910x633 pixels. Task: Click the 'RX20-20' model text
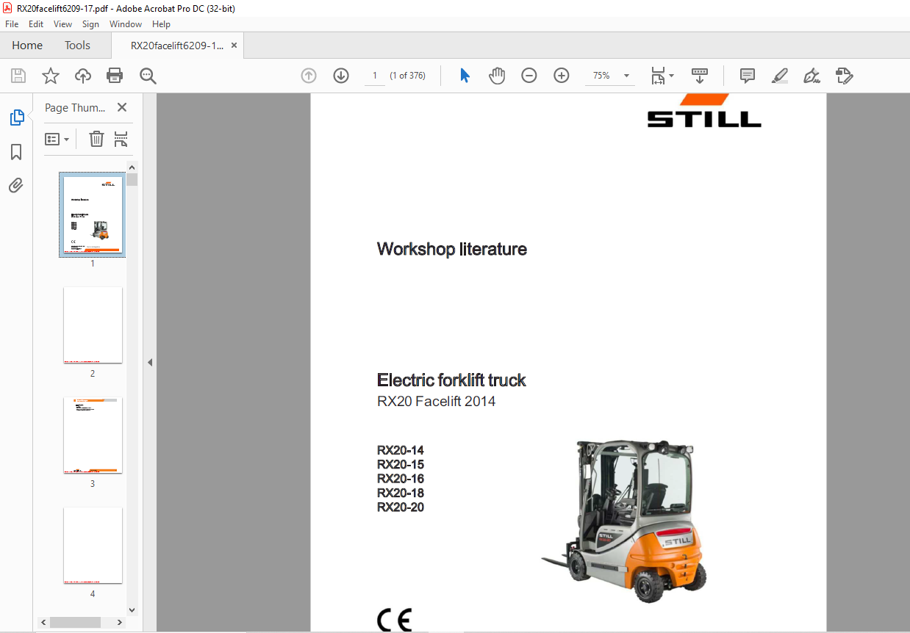pos(401,507)
